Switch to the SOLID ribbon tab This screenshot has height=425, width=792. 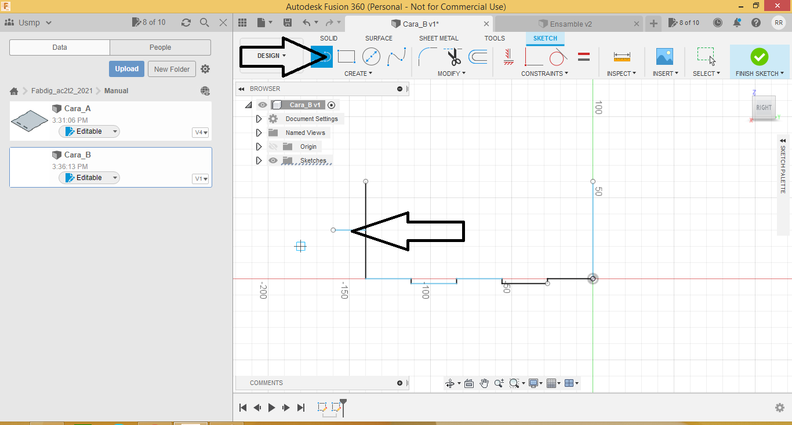pyautogui.click(x=329, y=38)
